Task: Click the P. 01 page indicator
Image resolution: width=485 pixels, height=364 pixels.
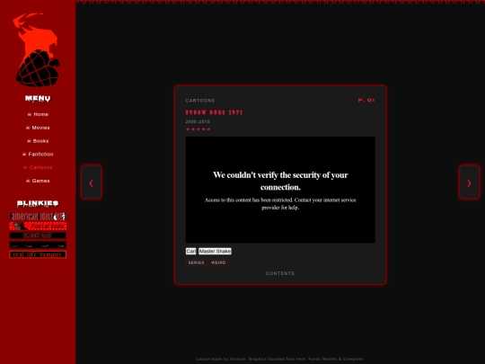Action: (x=366, y=101)
